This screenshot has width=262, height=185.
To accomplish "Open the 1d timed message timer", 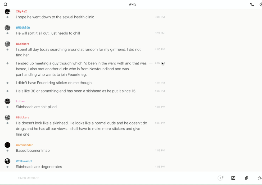I will tap(220, 178).
